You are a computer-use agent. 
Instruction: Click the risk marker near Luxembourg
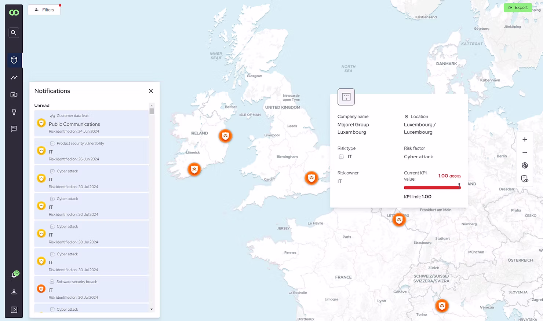point(399,220)
